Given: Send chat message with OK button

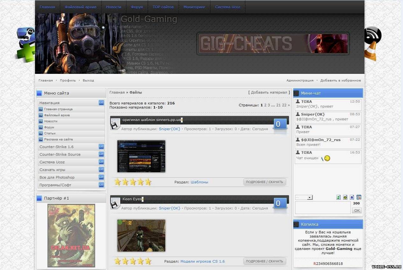Looking at the screenshot, I should (357, 210).
